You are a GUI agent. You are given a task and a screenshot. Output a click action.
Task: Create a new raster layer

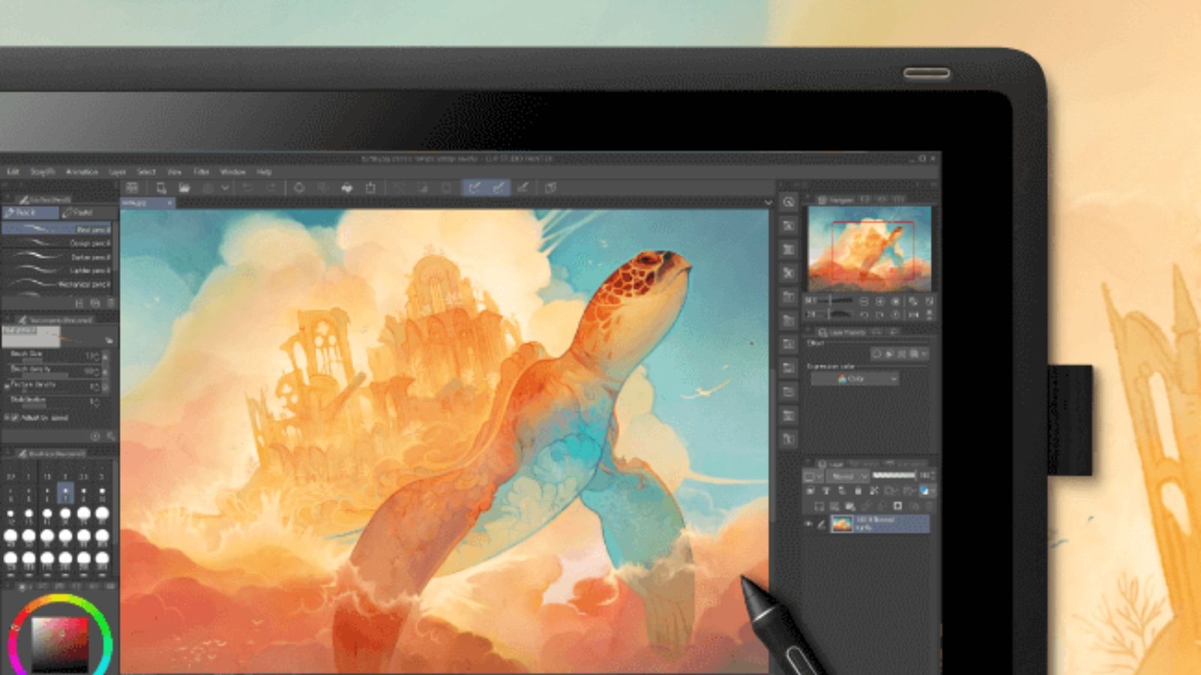point(819,506)
